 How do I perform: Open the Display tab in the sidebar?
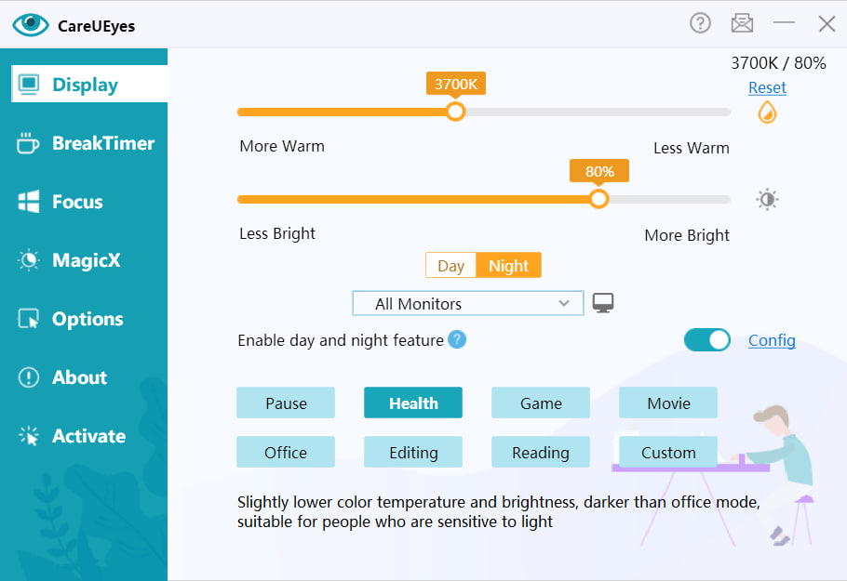[89, 85]
